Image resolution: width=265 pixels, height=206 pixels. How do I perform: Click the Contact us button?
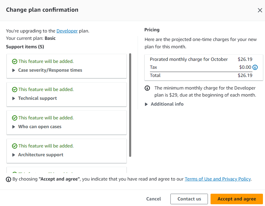189,199
